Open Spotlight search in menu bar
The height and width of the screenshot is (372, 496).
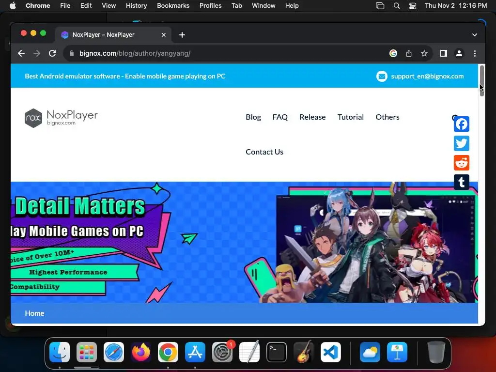pyautogui.click(x=396, y=6)
